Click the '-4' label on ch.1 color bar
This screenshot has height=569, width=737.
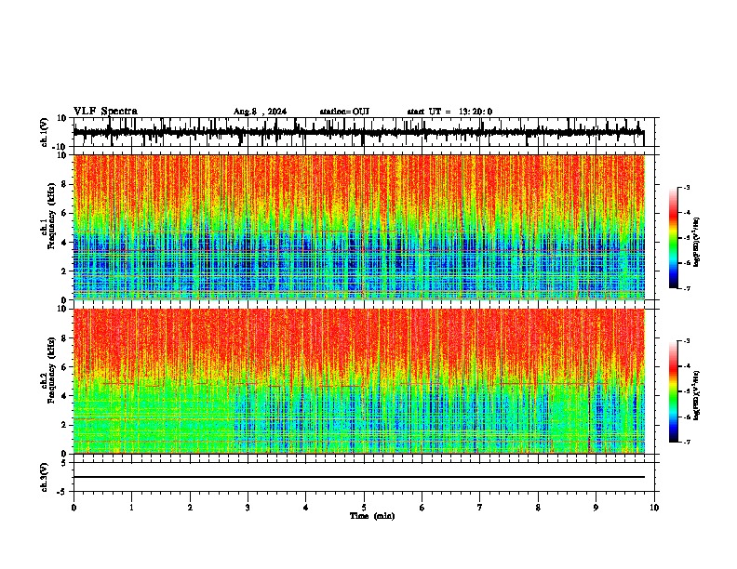[x=687, y=213]
